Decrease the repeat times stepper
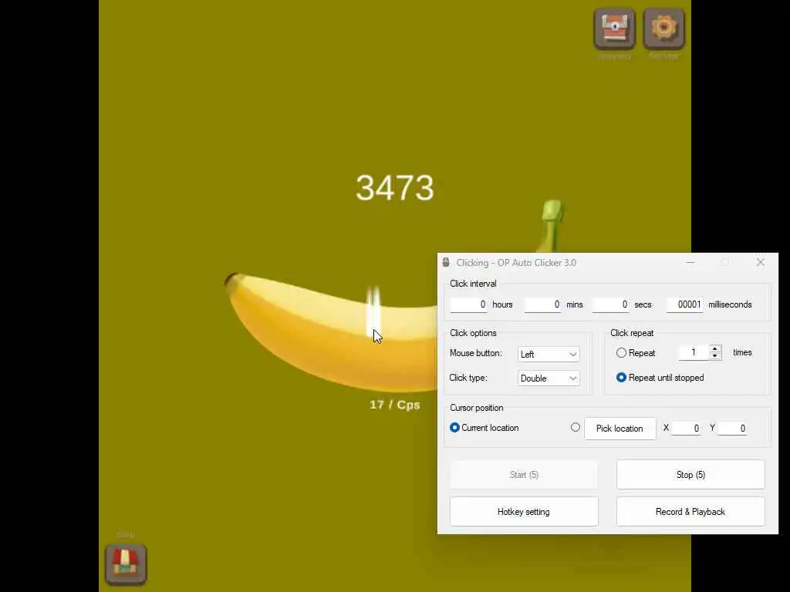The image size is (790, 592). pos(715,356)
